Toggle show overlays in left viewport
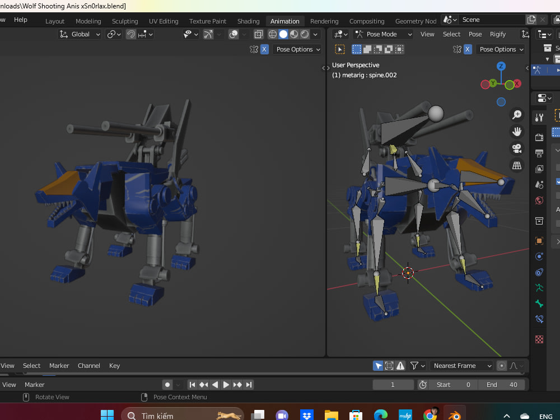The height and width of the screenshot is (420, 560). point(234,34)
